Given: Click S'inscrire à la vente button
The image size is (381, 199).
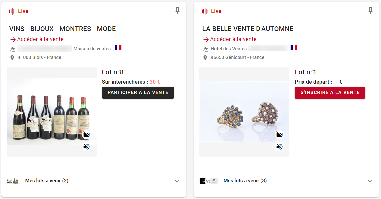Looking at the screenshot, I should pyautogui.click(x=330, y=93).
